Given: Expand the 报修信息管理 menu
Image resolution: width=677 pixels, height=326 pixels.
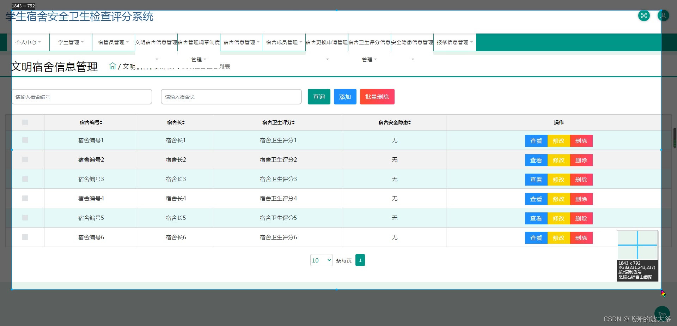Looking at the screenshot, I should tap(455, 42).
